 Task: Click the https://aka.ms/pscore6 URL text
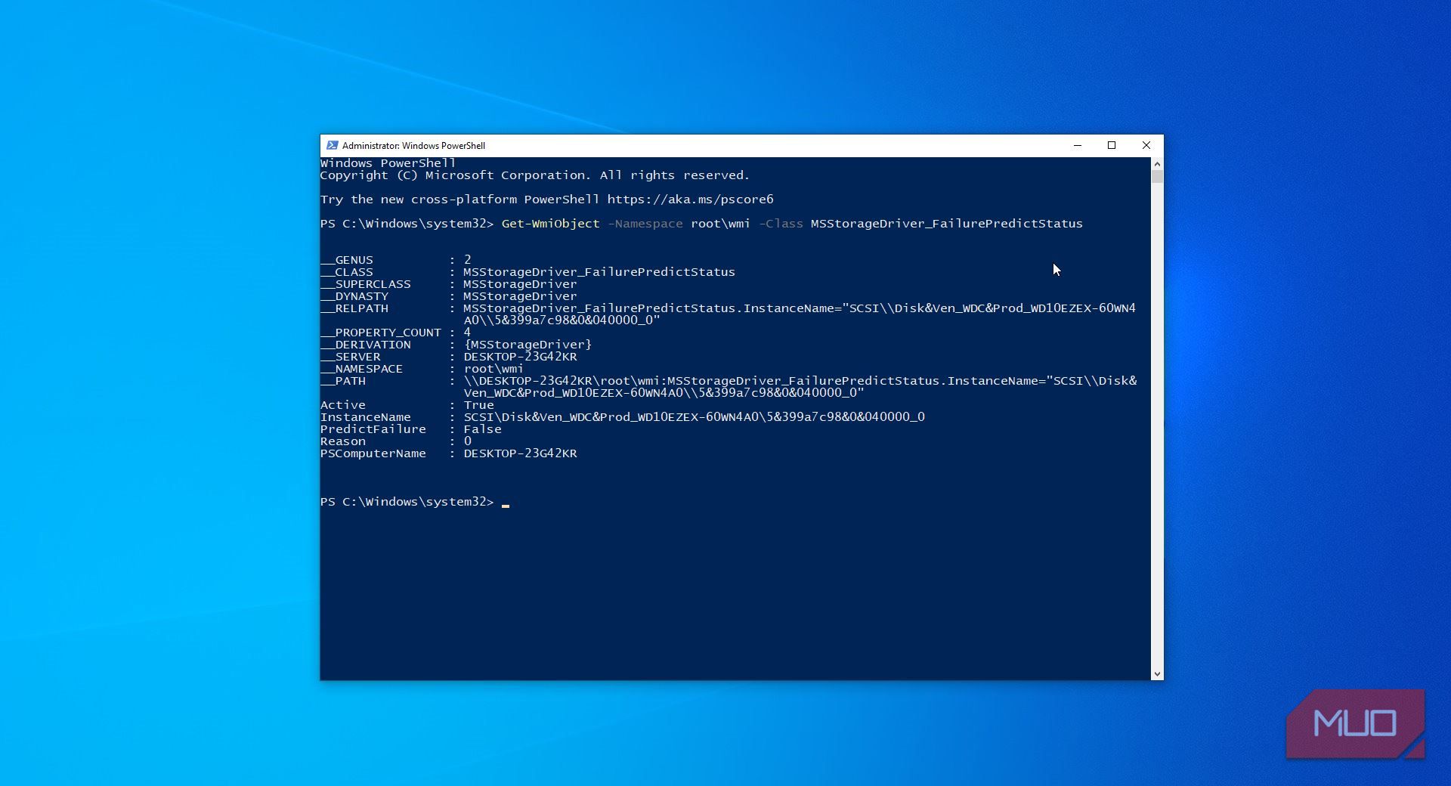690,200
